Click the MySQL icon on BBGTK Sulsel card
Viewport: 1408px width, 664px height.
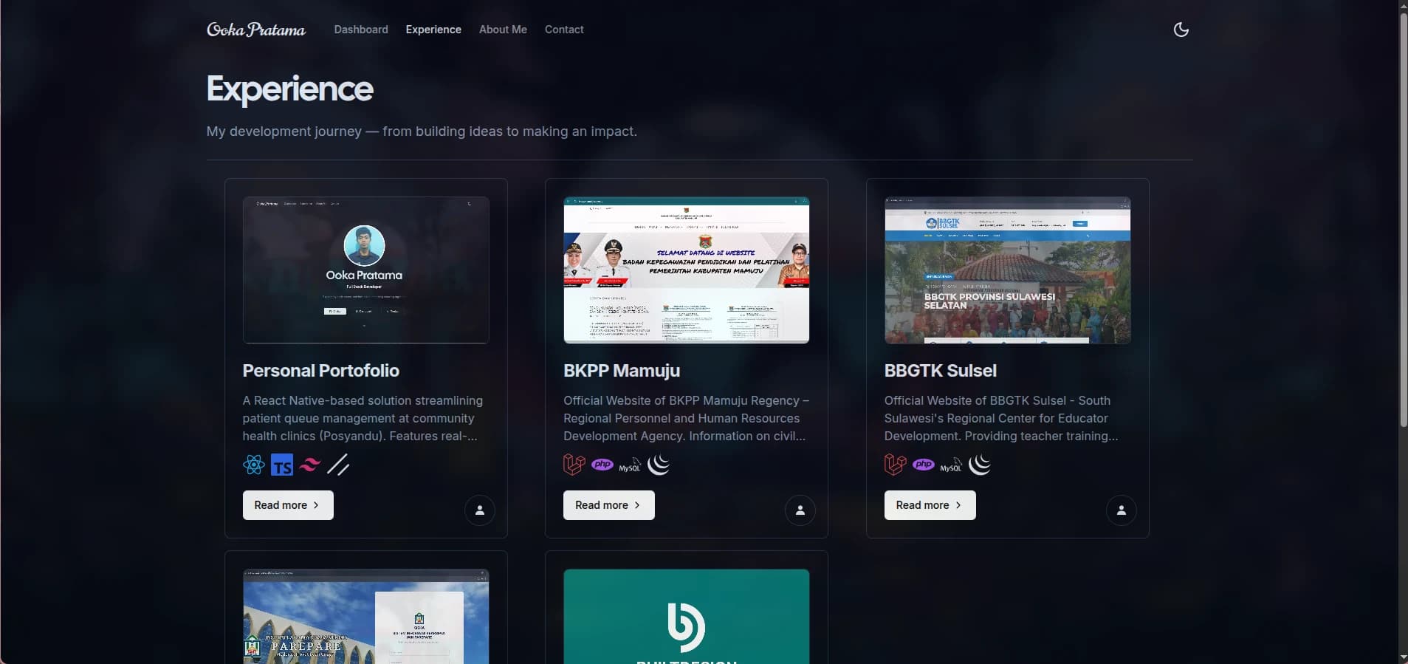(x=951, y=465)
